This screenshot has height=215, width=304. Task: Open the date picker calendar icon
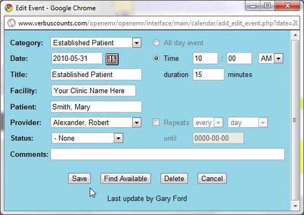[112, 59]
